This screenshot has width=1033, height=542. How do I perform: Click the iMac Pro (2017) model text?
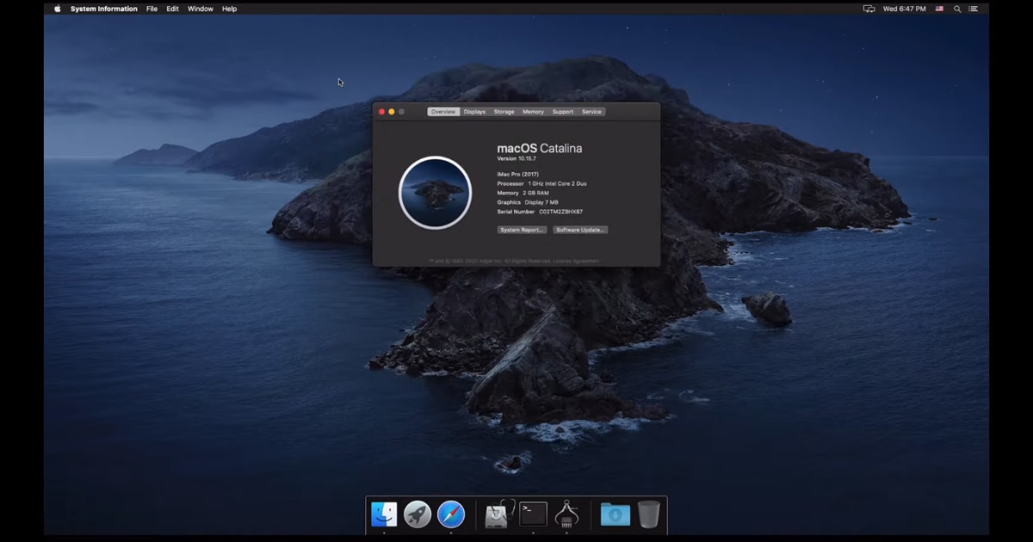coord(518,175)
